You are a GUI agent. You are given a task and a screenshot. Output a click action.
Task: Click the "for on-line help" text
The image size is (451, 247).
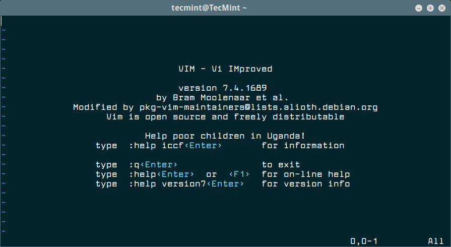point(305,174)
